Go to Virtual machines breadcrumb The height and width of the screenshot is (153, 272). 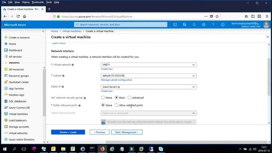[72, 31]
